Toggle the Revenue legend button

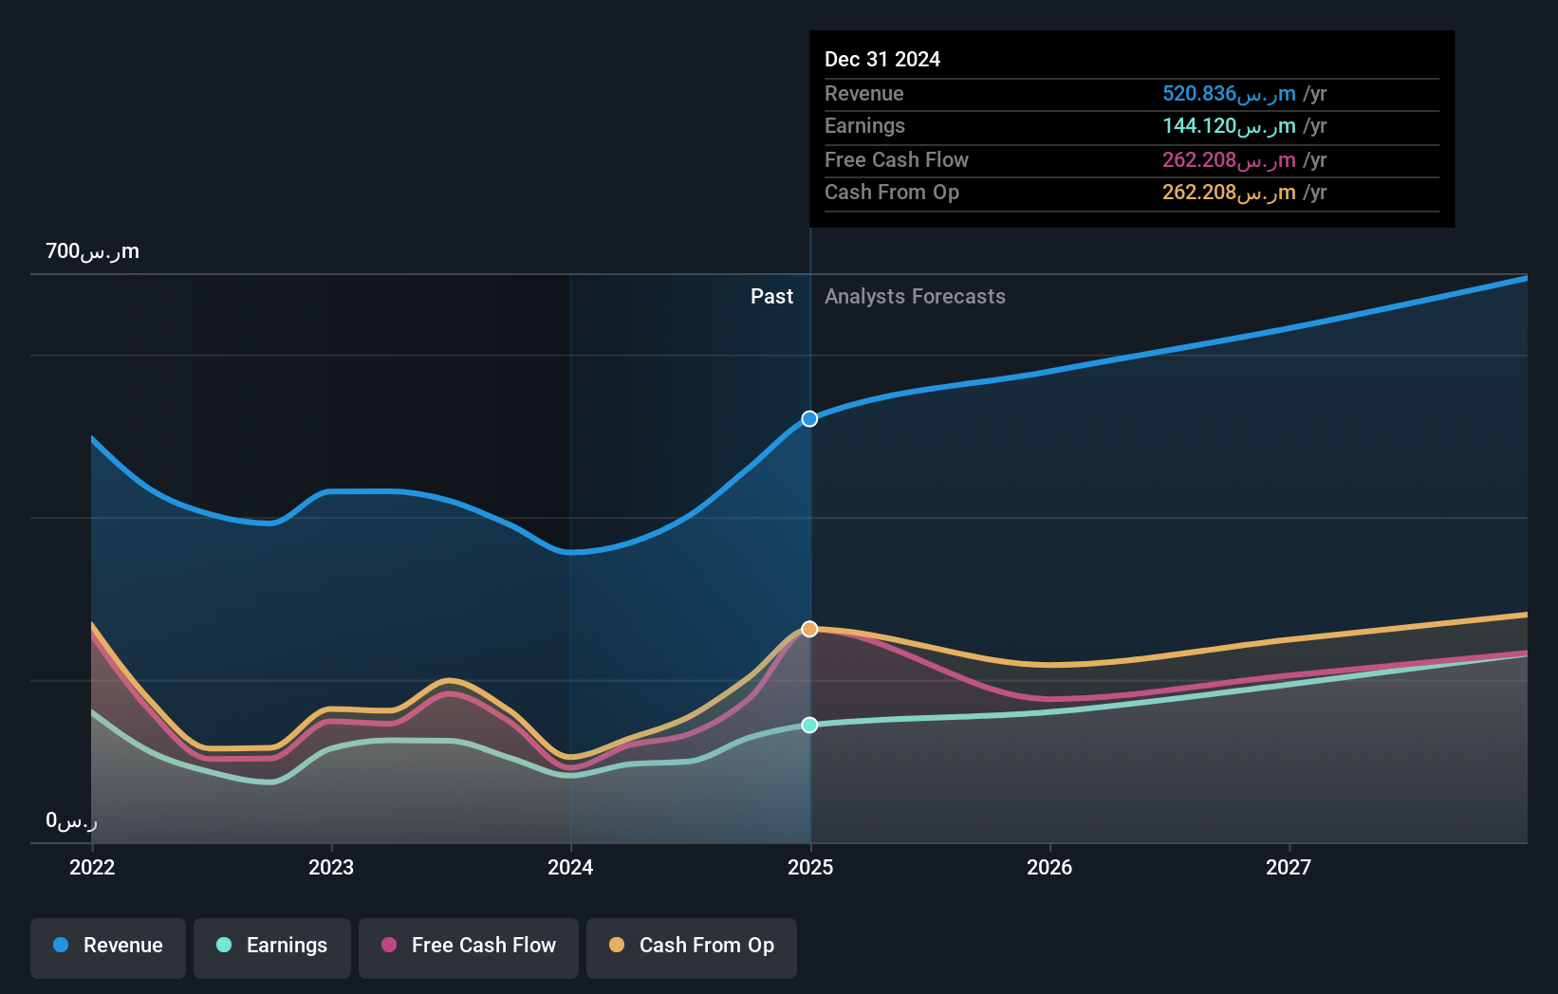(108, 948)
